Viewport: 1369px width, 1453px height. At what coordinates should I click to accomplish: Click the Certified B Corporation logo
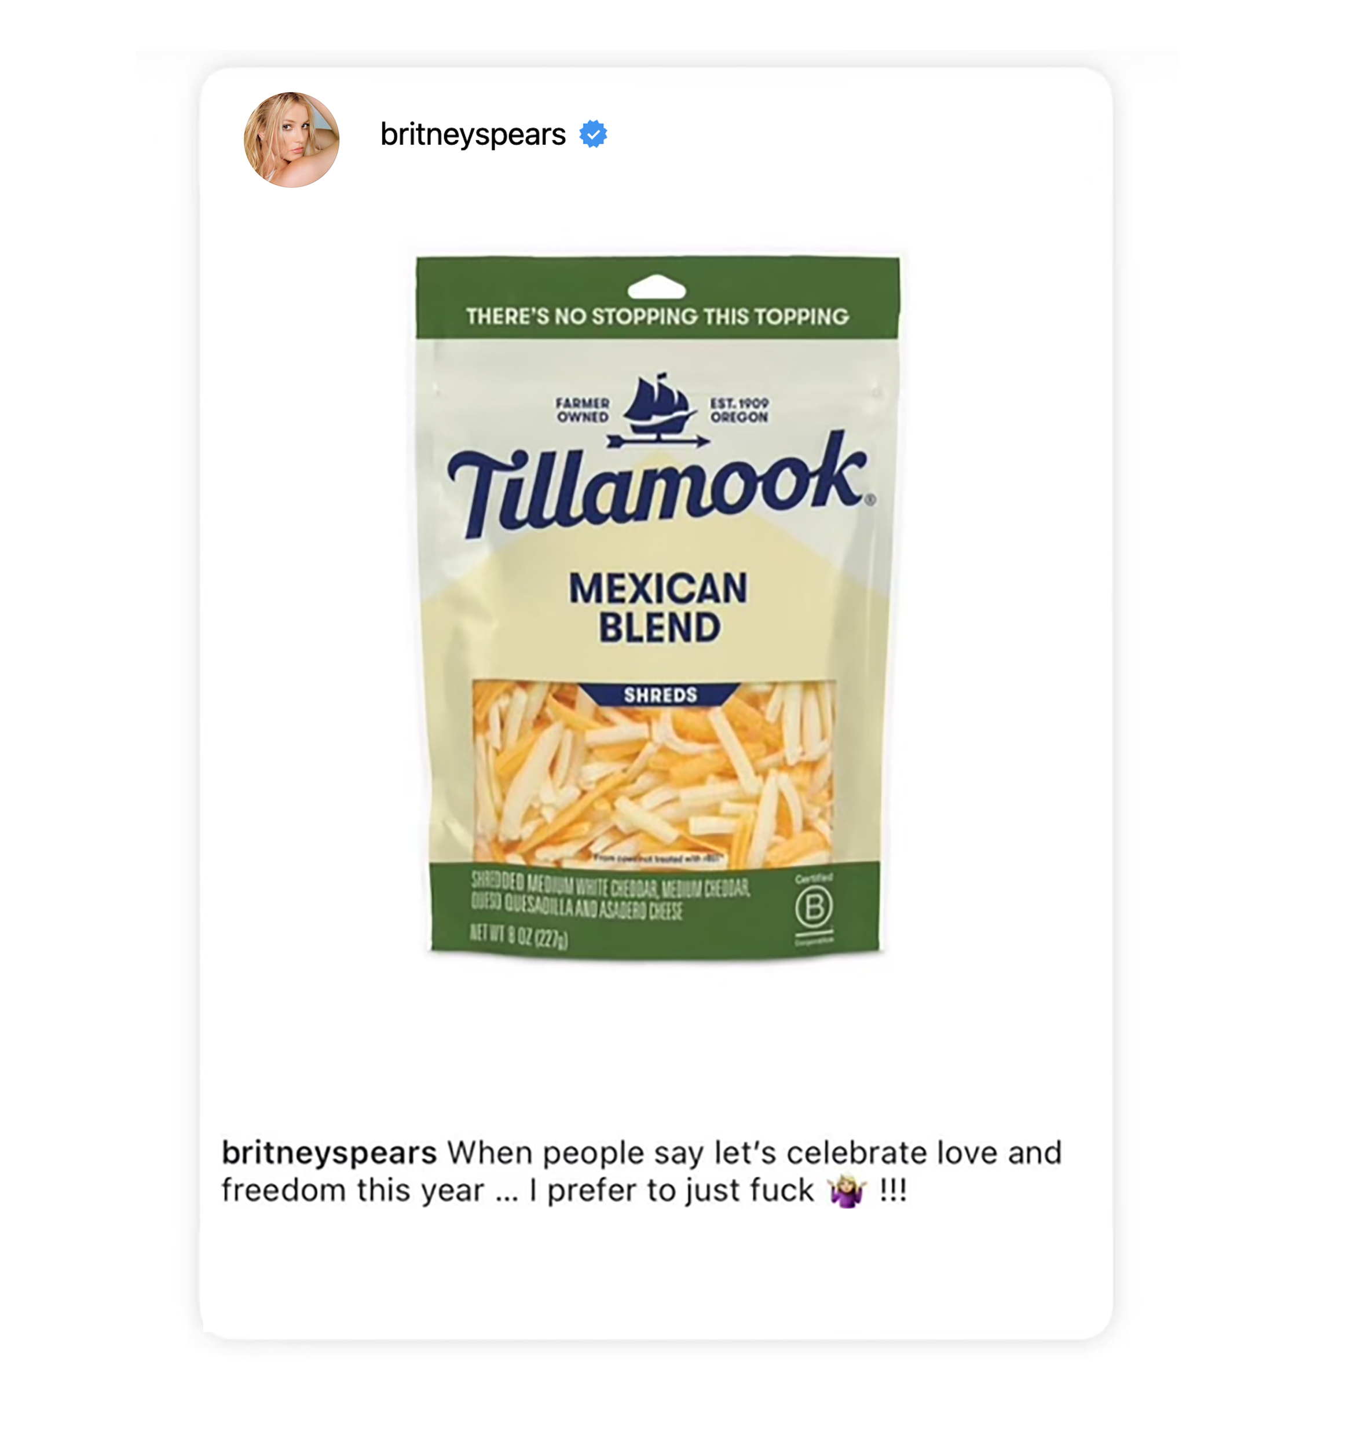pos(814,909)
